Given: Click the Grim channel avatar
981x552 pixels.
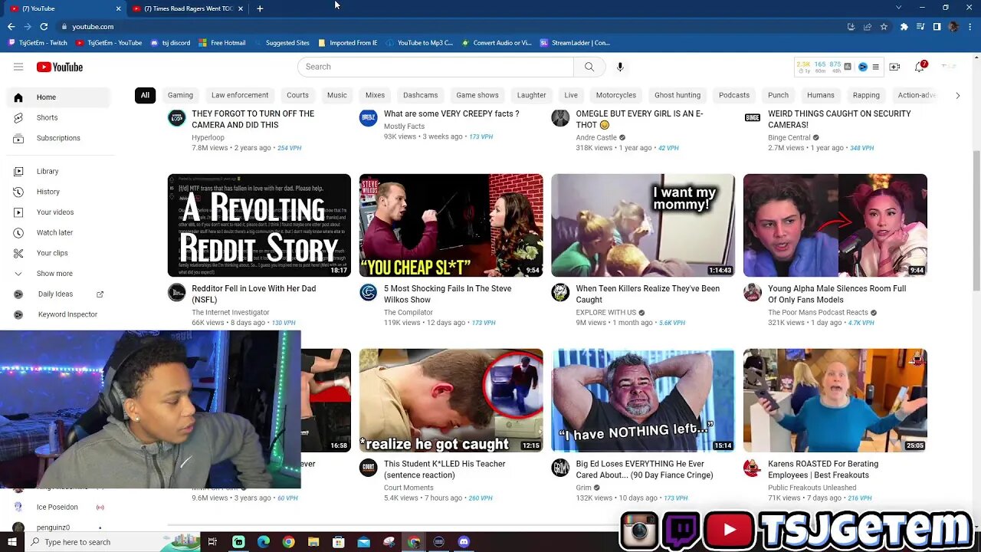Looking at the screenshot, I should 561,468.
